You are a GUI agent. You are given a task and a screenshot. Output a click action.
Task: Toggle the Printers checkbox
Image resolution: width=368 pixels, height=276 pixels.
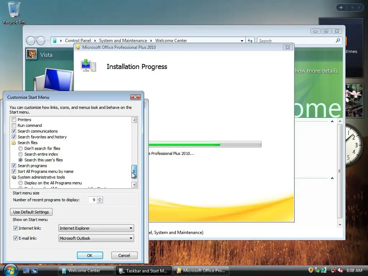click(14, 120)
